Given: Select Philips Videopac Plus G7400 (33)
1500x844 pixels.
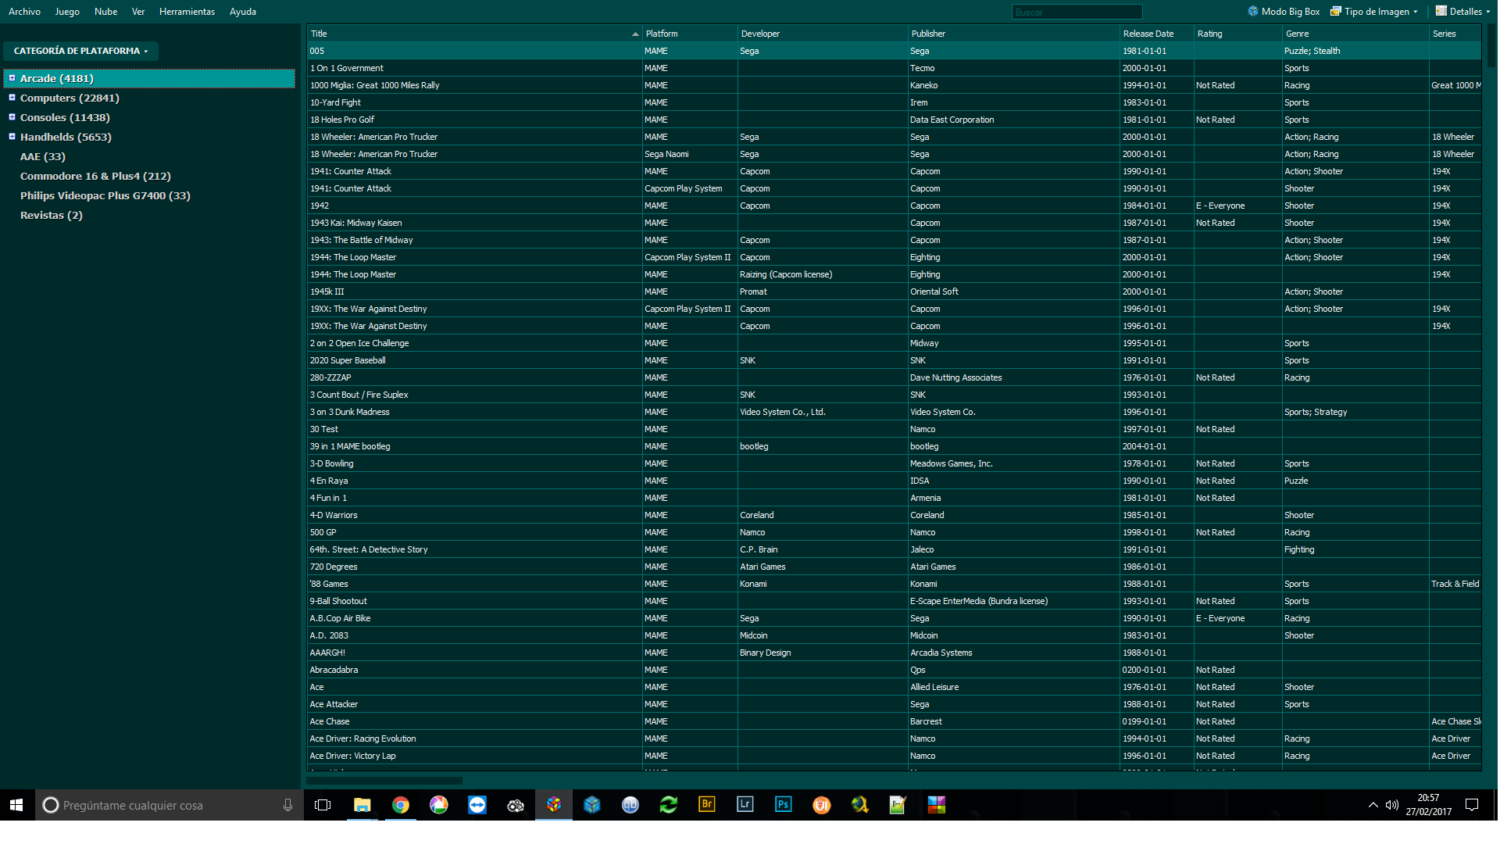Looking at the screenshot, I should [x=105, y=195].
